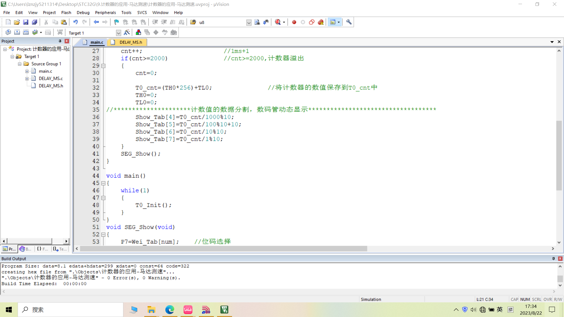
Task: Click the editor horizontal scrollbar thumb
Action: pos(224,249)
